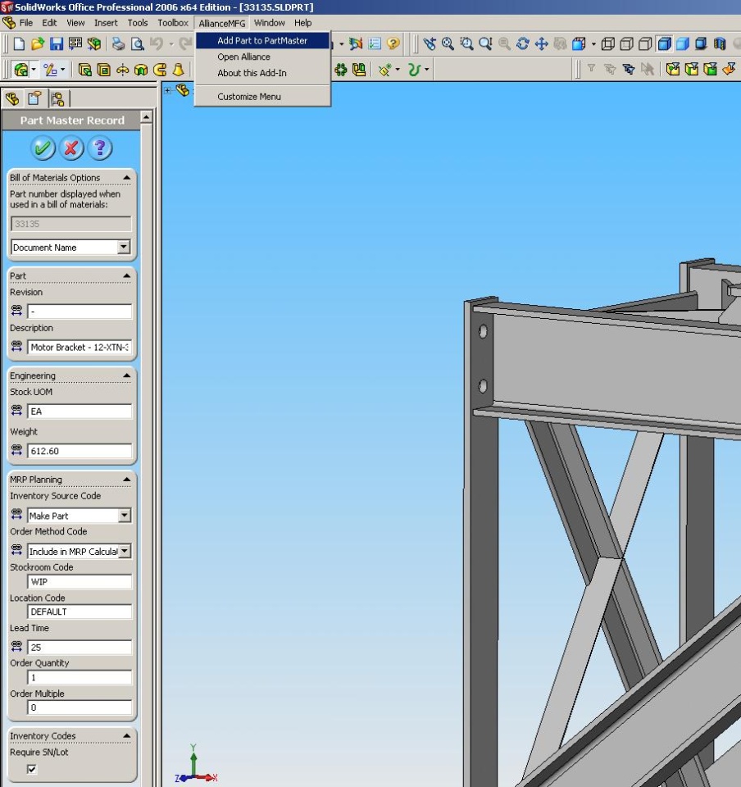Select the Zoom to Area icon
Viewport: 741px width, 787px height.
pos(466,43)
